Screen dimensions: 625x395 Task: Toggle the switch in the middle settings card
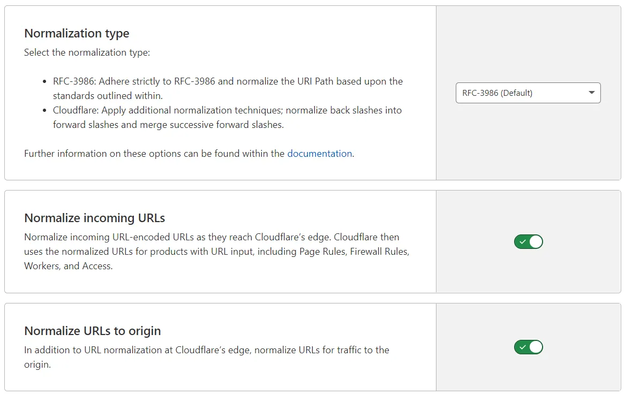(529, 242)
